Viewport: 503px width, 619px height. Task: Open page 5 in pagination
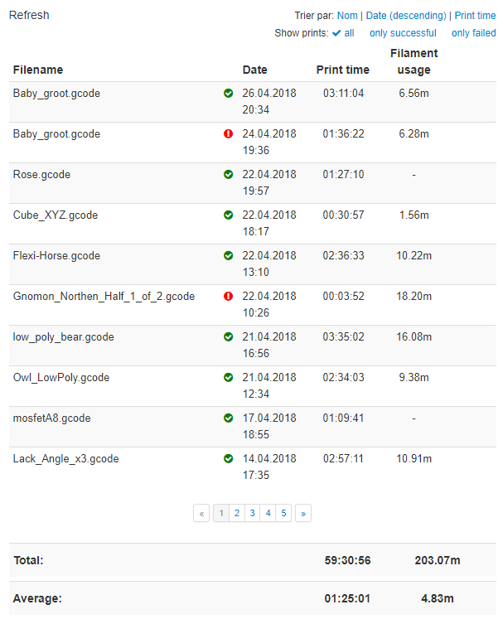click(283, 514)
